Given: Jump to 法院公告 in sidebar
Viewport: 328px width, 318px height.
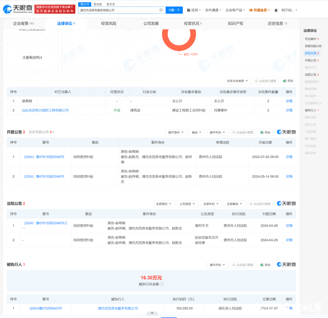Looking at the screenshot, I should coord(312,74).
